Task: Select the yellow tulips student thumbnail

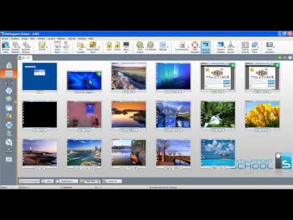Action: [x=262, y=114]
